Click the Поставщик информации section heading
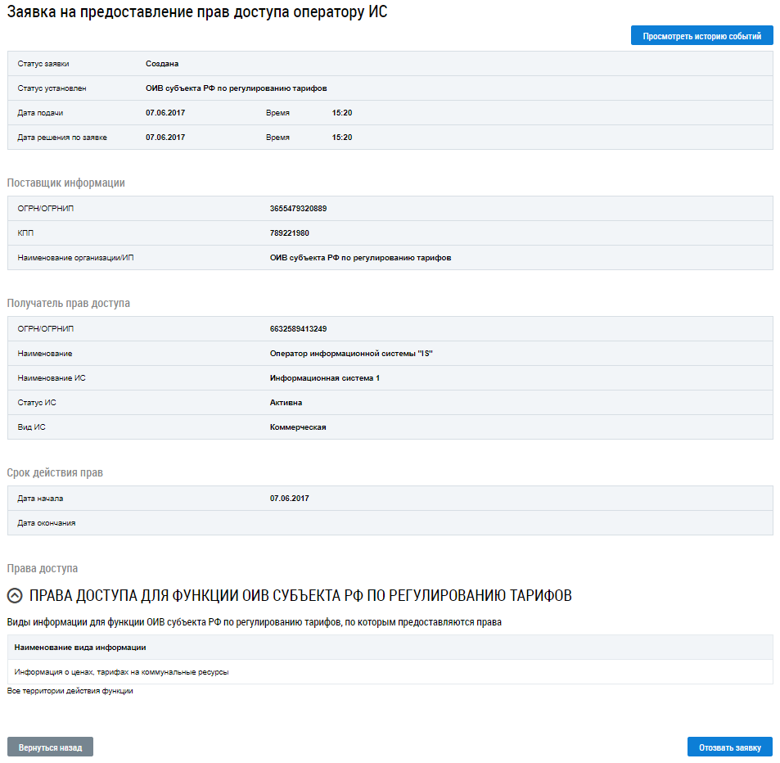The width and height of the screenshot is (780, 763). (x=65, y=183)
